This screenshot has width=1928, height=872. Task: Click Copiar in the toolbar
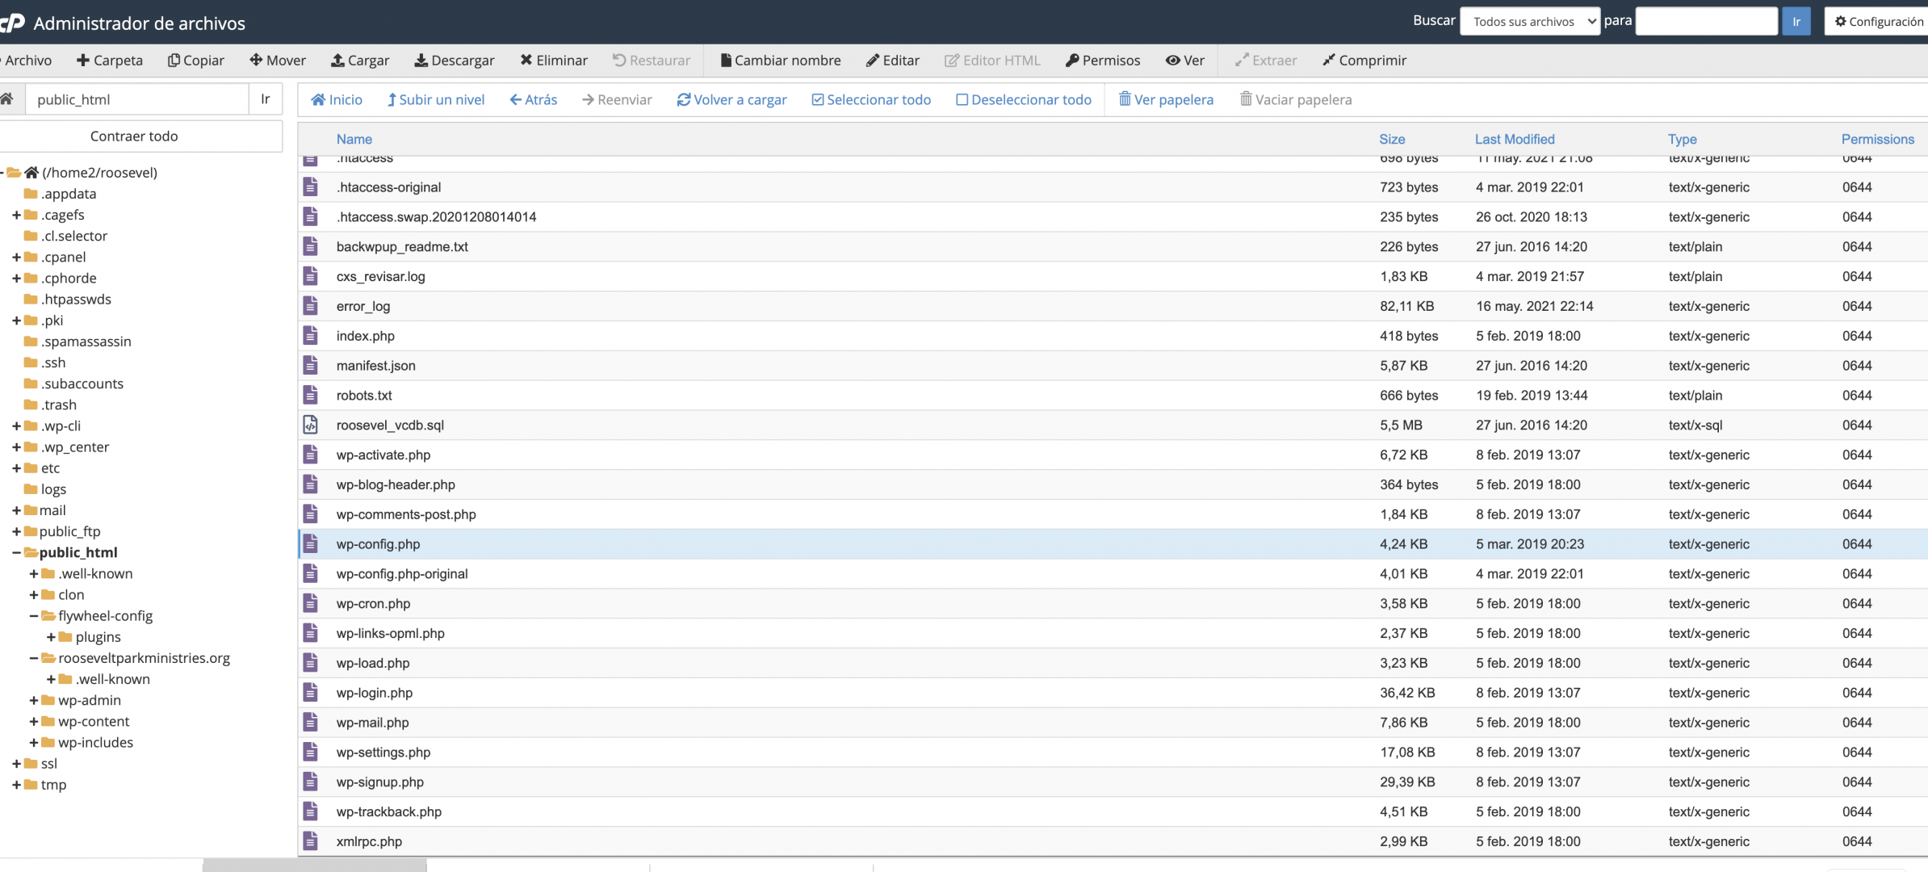click(x=195, y=61)
